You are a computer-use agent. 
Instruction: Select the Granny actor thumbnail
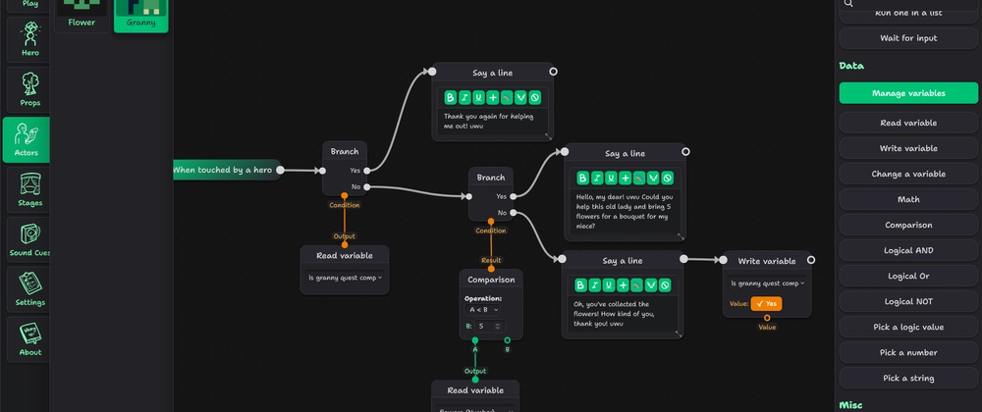(140, 16)
